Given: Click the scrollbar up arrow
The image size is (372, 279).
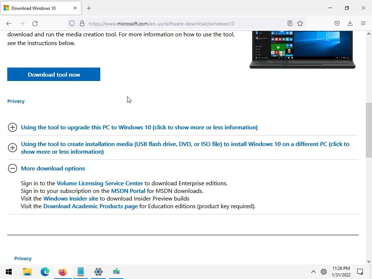Looking at the screenshot, I should pos(369,34).
